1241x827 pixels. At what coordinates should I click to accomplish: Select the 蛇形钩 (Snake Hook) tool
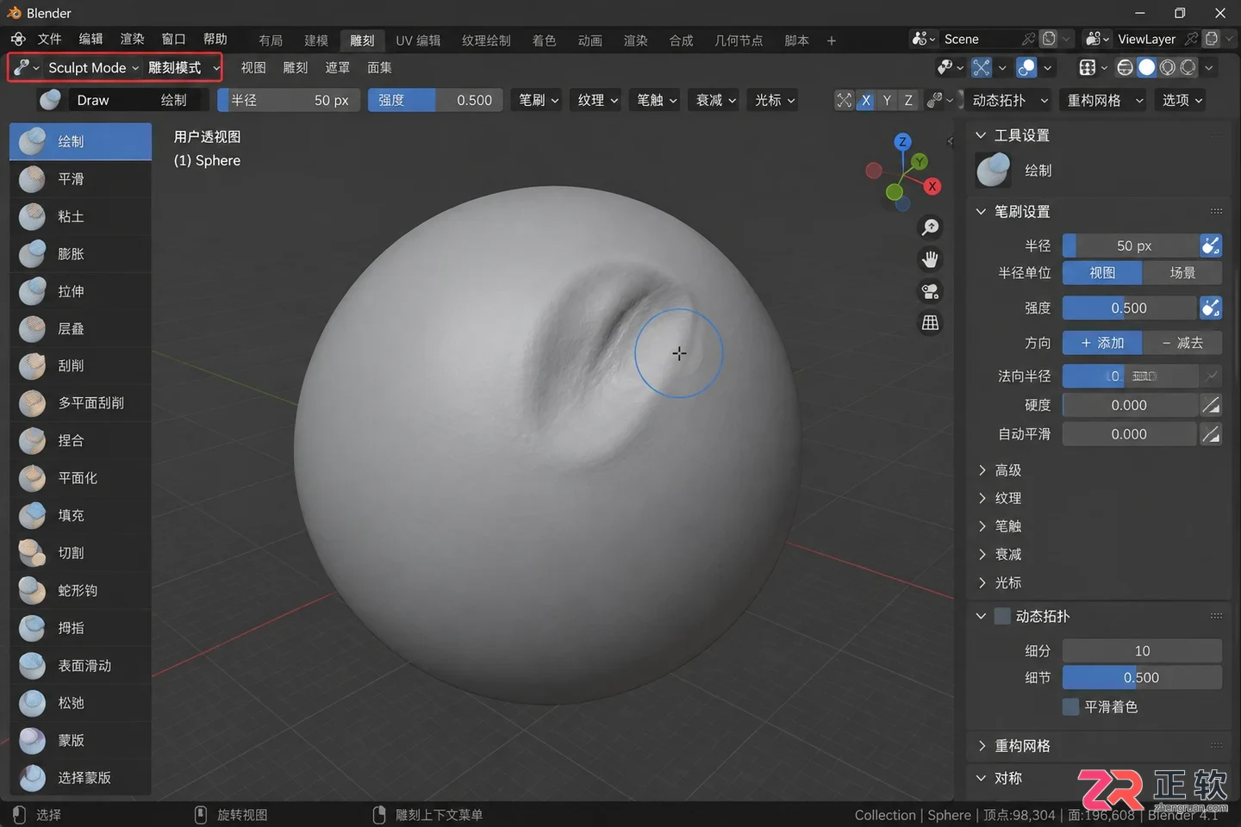(80, 590)
